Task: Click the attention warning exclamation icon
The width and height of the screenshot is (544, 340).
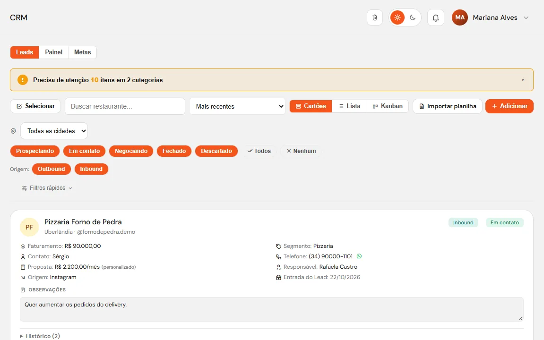Action: click(23, 80)
